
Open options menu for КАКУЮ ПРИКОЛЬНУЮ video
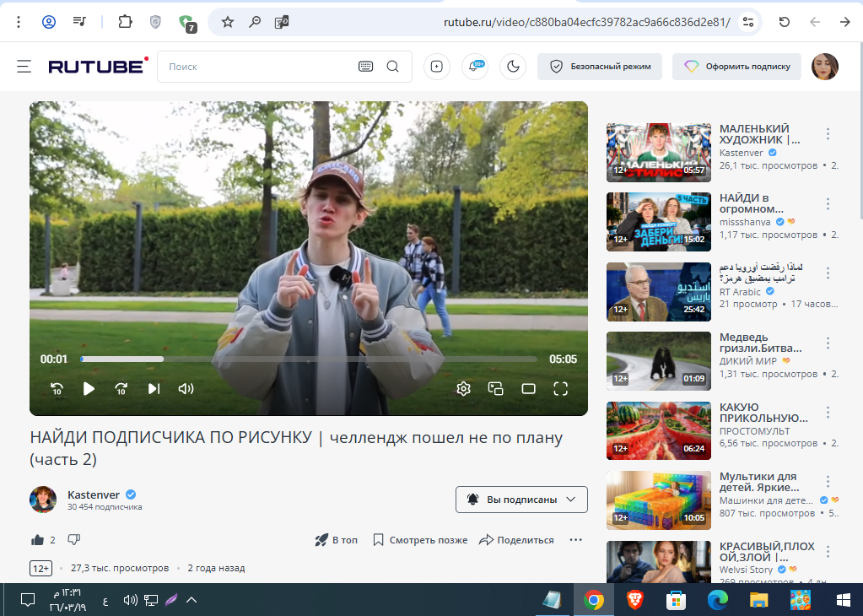828,413
